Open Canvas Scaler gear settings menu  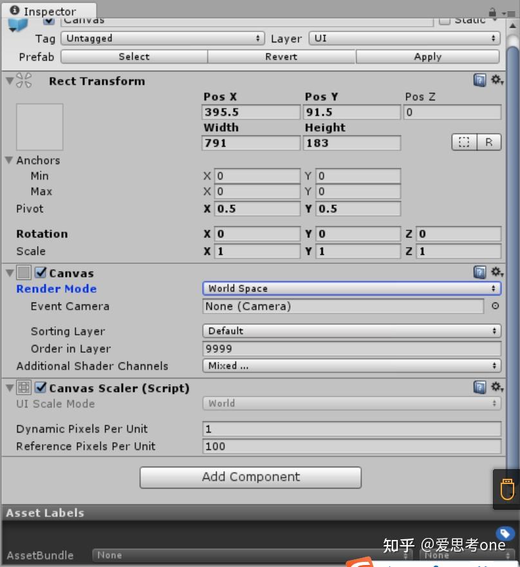[497, 387]
